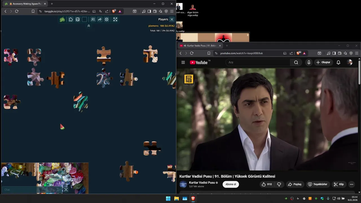
Task: Mute the audio on YouTube tab
Action: 185,46
